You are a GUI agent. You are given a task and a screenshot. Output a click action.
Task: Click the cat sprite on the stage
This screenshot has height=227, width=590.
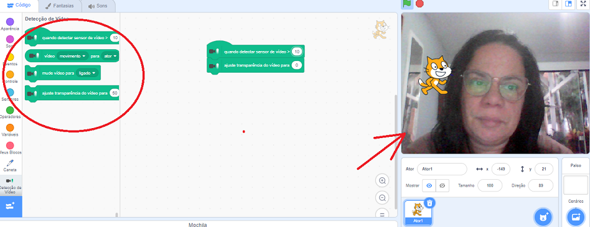pos(436,75)
